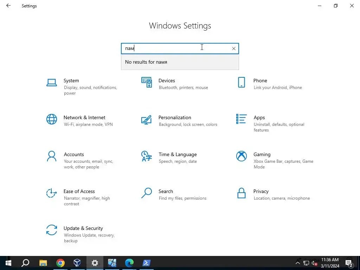Open Accounts person icon

coord(52,156)
